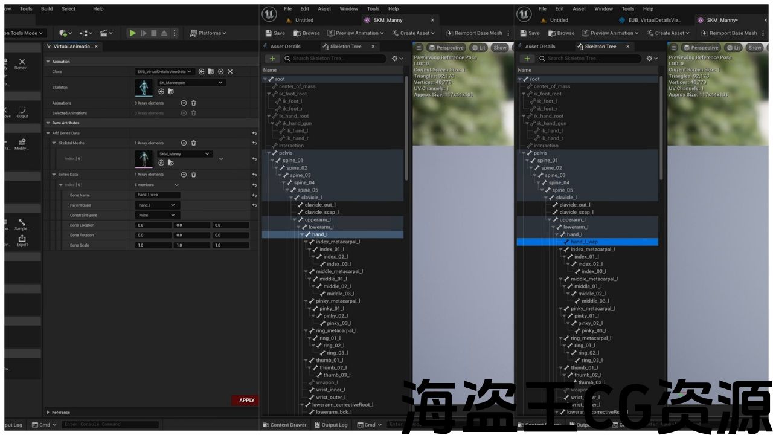Click the Remove tool icon
Viewport: 773px width, 435px height.
click(22, 63)
